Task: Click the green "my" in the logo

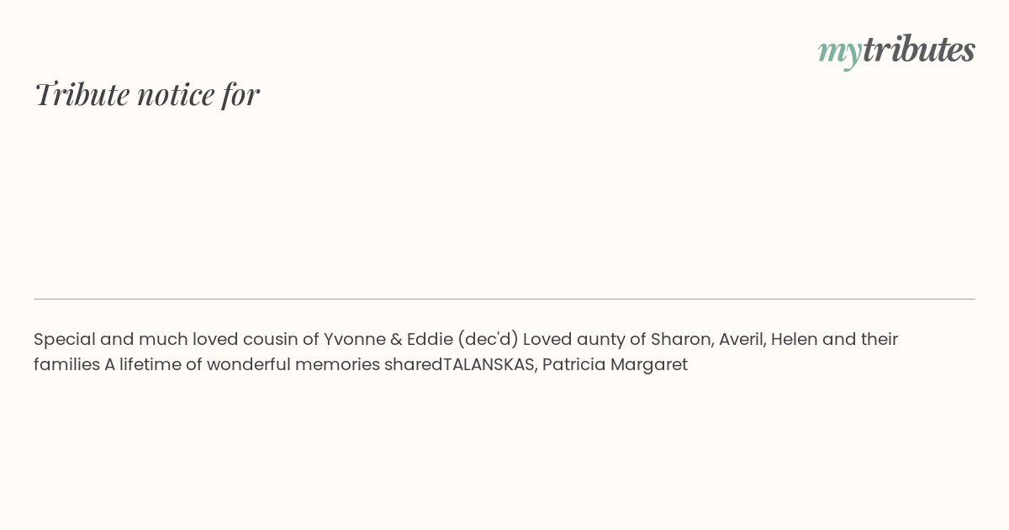Action: pyautogui.click(x=839, y=52)
